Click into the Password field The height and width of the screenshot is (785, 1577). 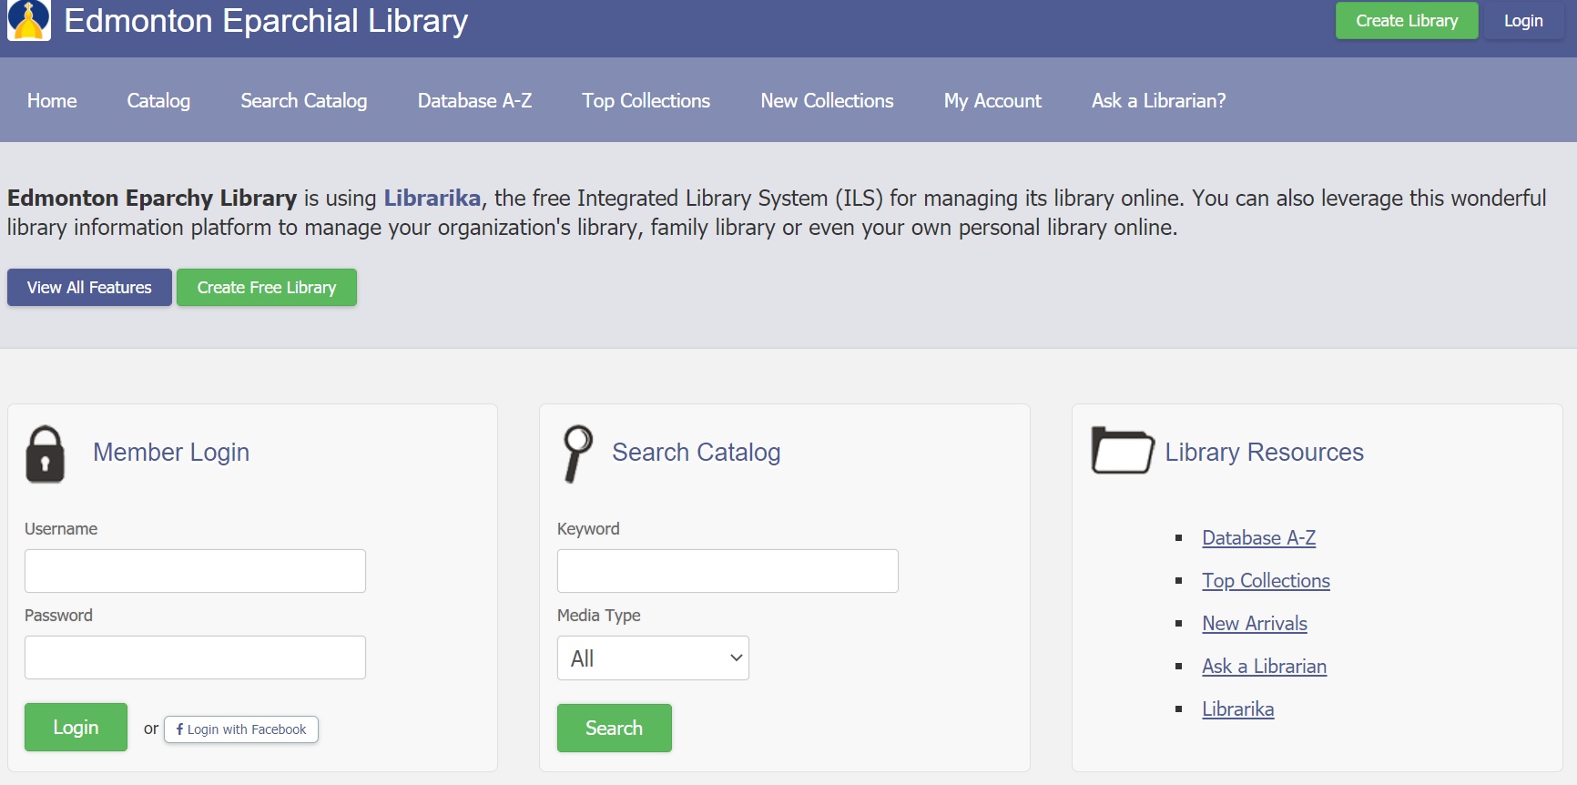click(x=195, y=658)
